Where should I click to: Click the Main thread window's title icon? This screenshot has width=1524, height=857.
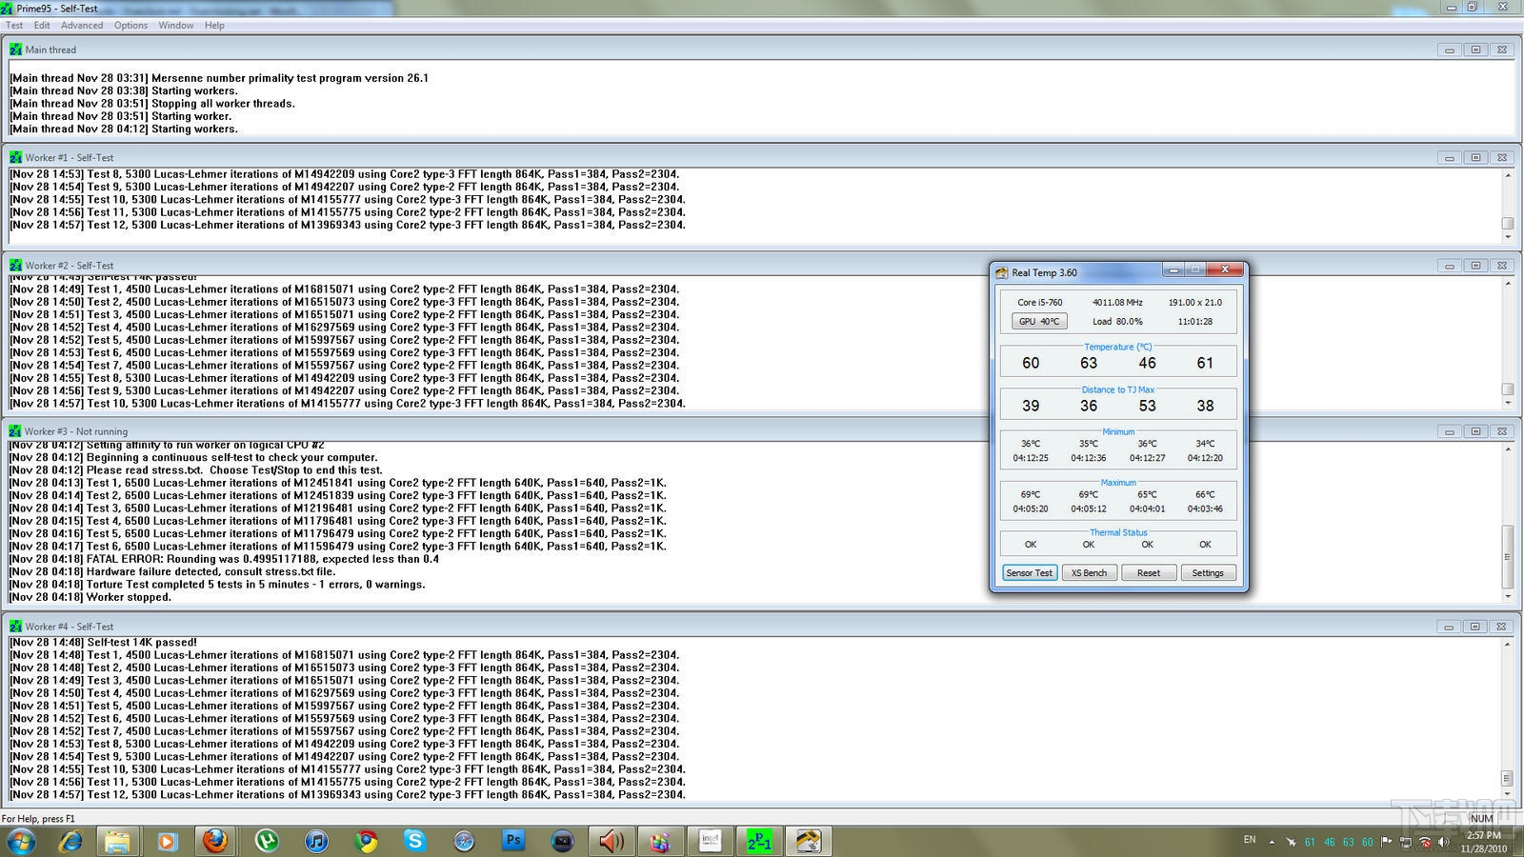(15, 50)
